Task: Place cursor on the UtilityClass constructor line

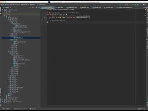Action: click(70, 18)
